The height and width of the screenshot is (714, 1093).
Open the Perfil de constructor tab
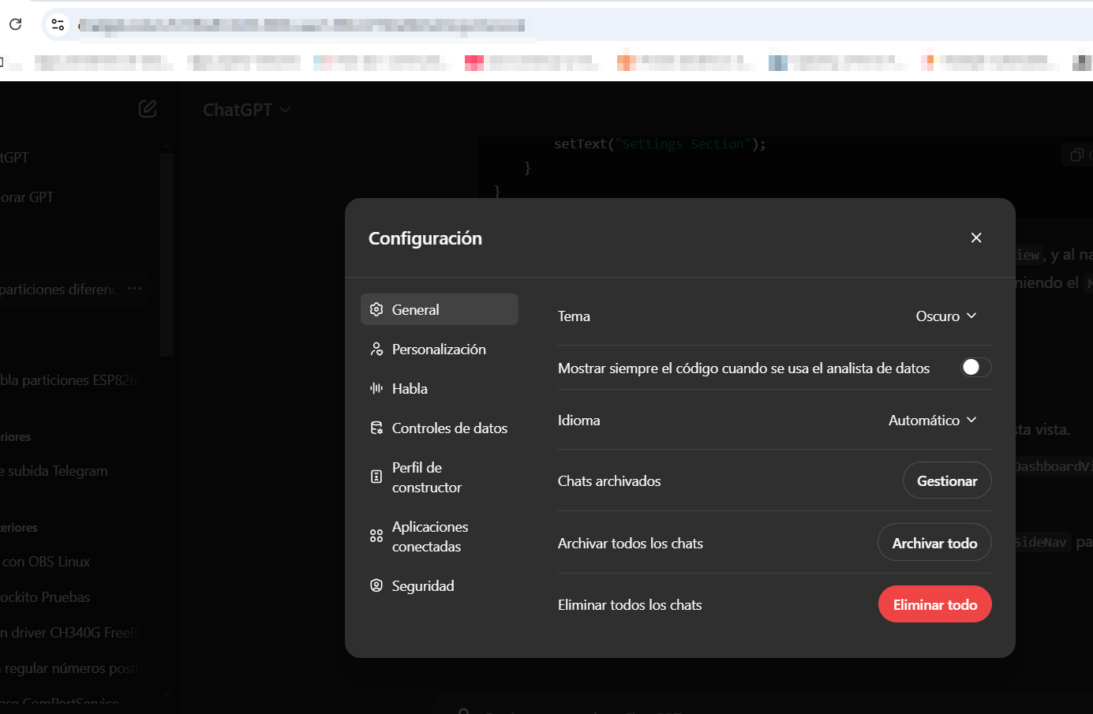tap(427, 477)
